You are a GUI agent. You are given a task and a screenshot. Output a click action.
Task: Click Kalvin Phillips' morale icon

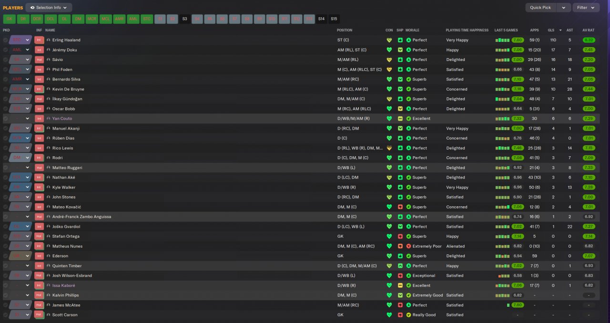pyautogui.click(x=408, y=295)
